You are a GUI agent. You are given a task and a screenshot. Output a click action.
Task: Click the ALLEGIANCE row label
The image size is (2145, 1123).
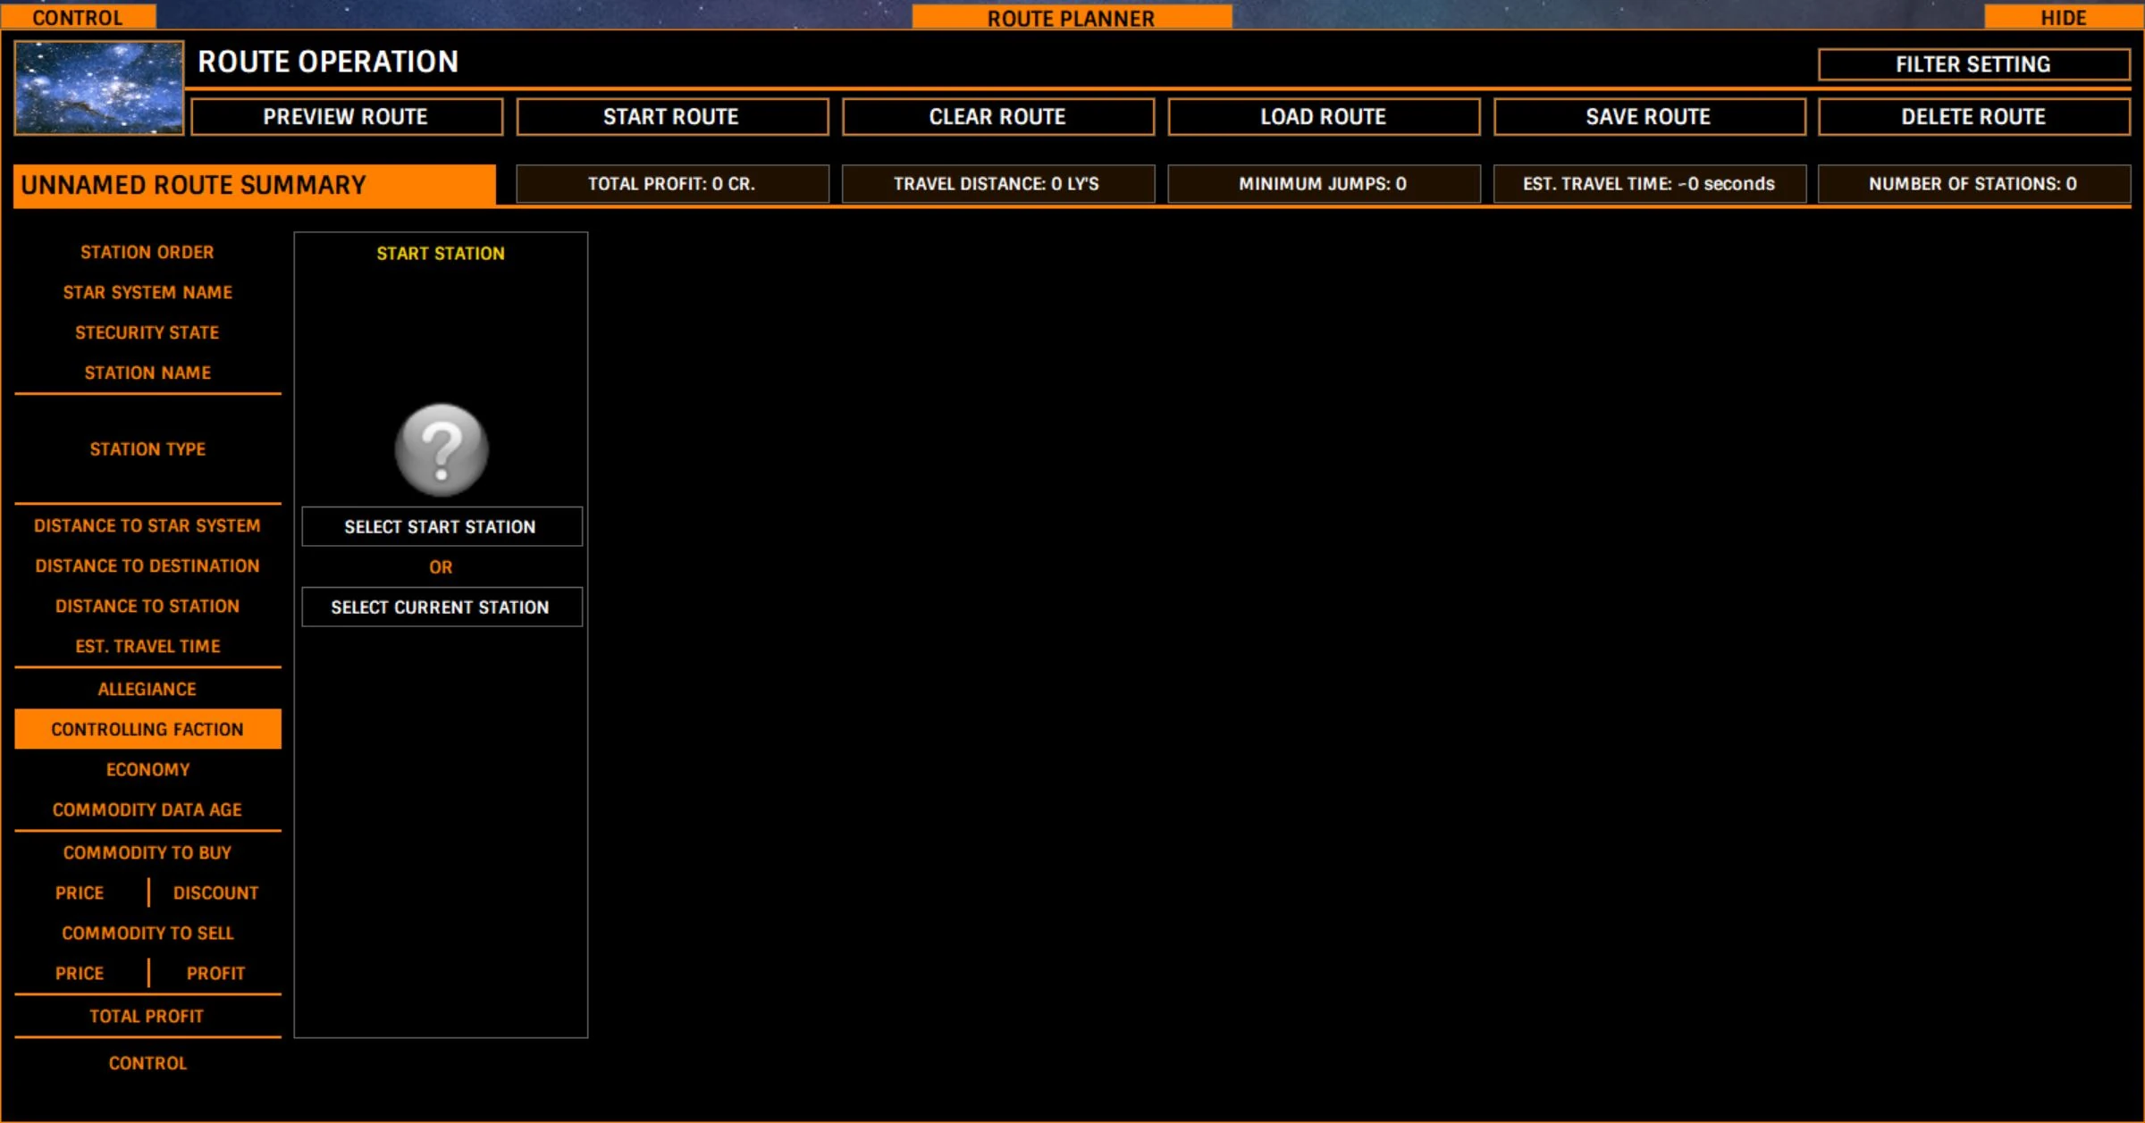pyautogui.click(x=147, y=689)
